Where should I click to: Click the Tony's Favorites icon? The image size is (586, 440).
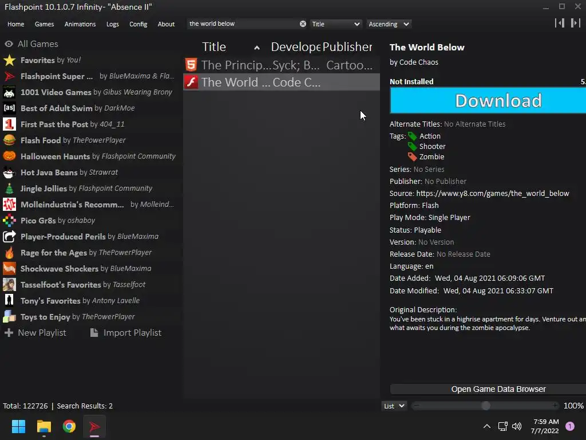[x=9, y=301]
